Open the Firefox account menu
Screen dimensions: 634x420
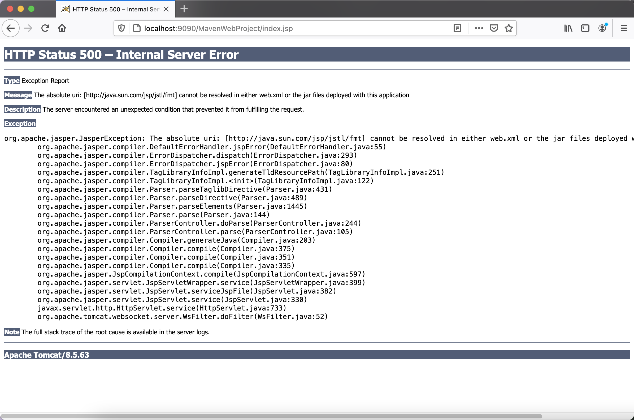click(602, 28)
